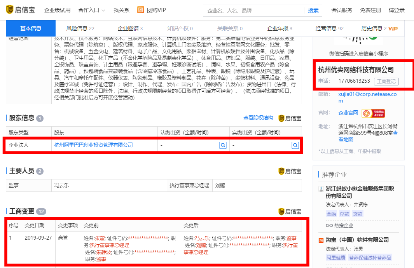Switch to the 关联关系 tab
Screen dimensions: 414x268
[230, 28]
